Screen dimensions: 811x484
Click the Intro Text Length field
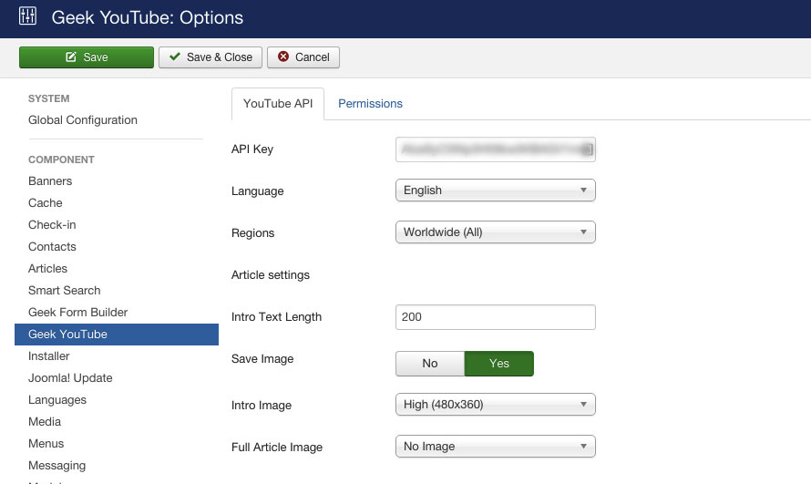(x=496, y=317)
